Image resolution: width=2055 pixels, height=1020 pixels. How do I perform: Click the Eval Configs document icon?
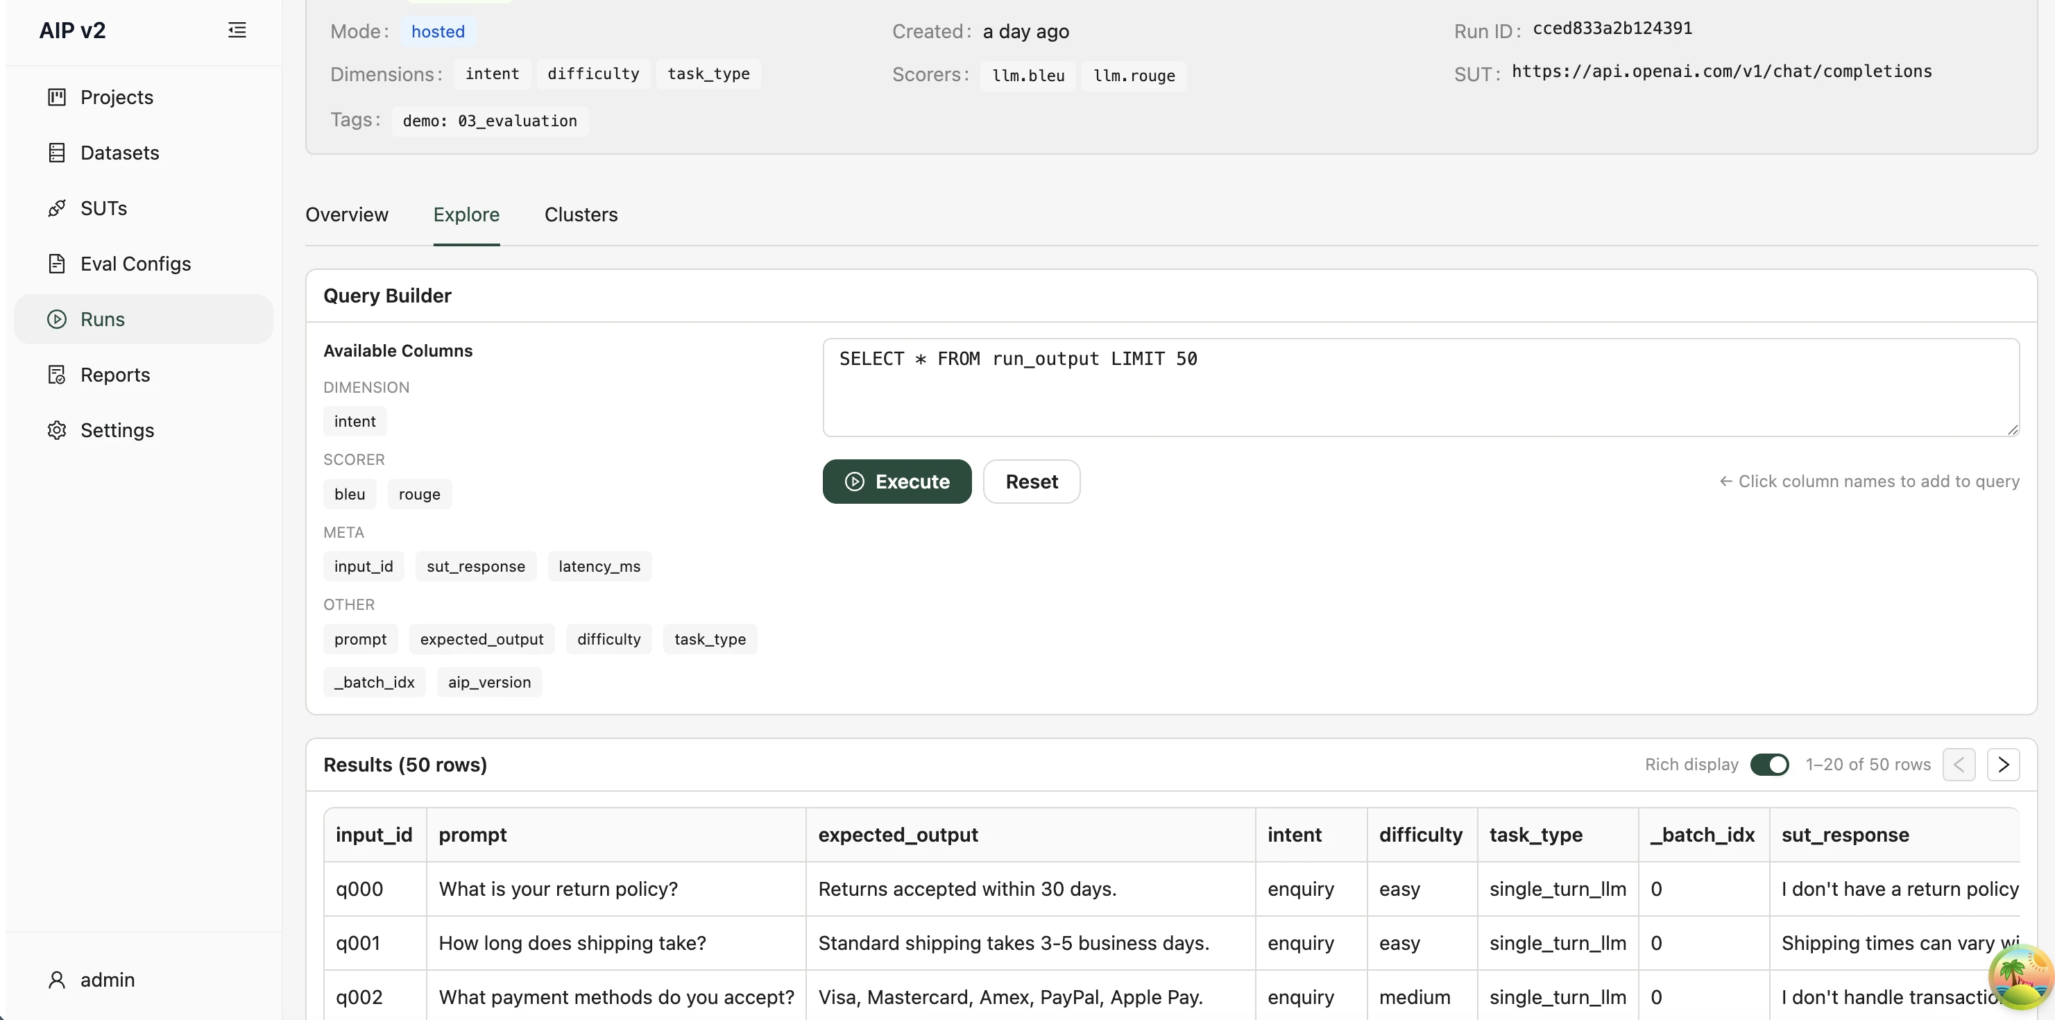click(57, 264)
